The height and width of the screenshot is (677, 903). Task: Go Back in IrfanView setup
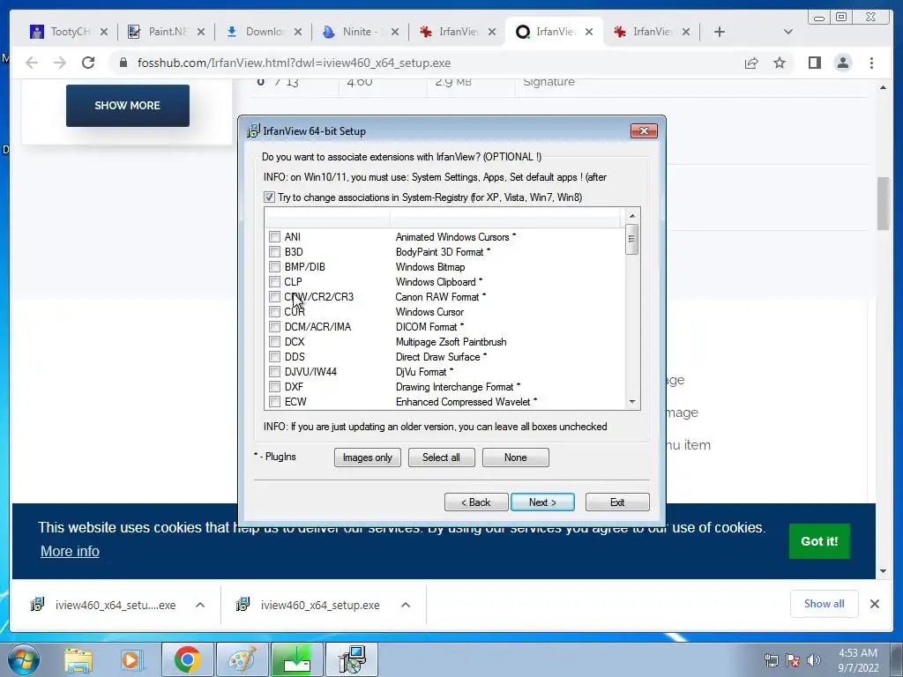tap(476, 502)
